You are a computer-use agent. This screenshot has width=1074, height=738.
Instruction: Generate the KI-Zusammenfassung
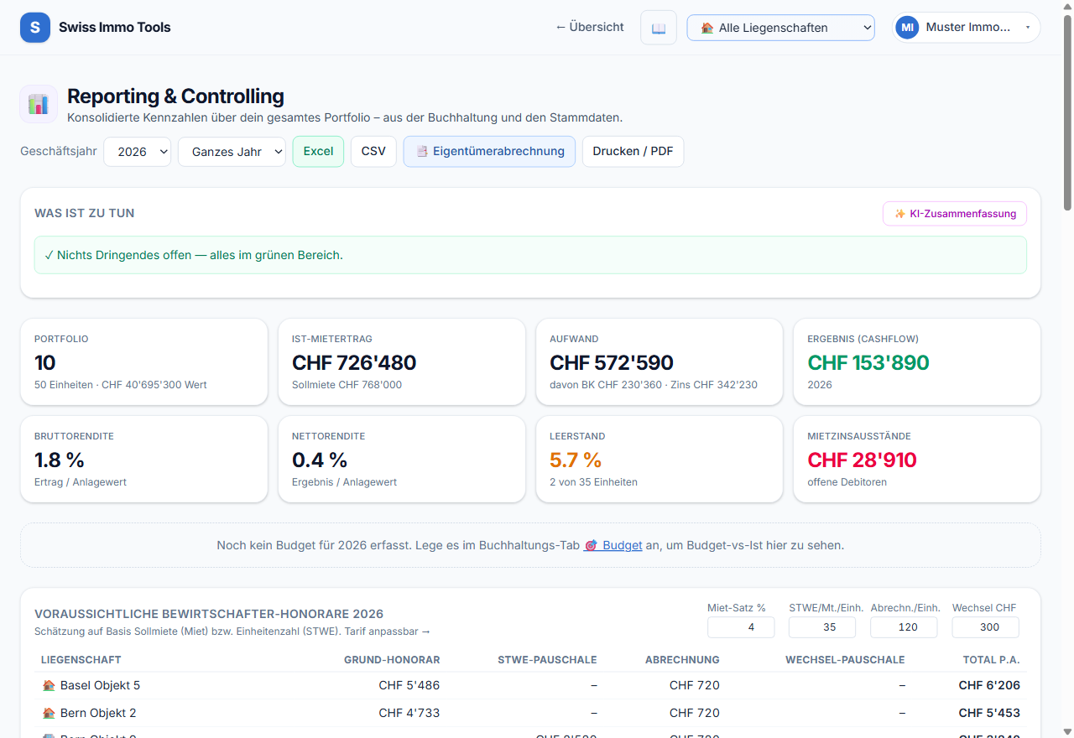click(x=955, y=214)
